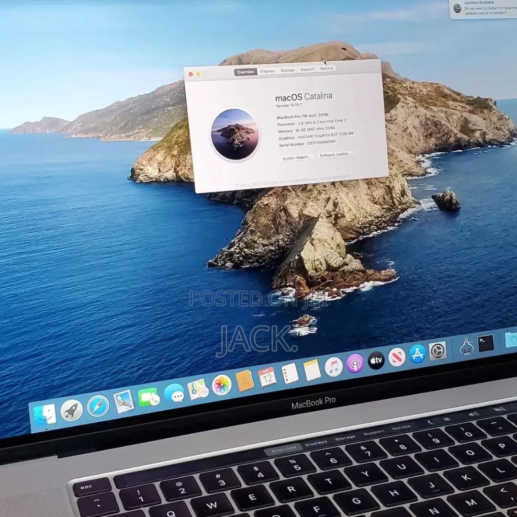Click the macOS Catalina round artwork
Viewport: 517px width, 517px height.
(235, 135)
